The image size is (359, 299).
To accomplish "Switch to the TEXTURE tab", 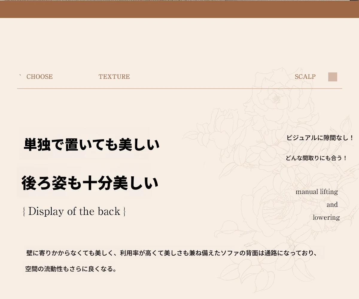I will [x=114, y=77].
